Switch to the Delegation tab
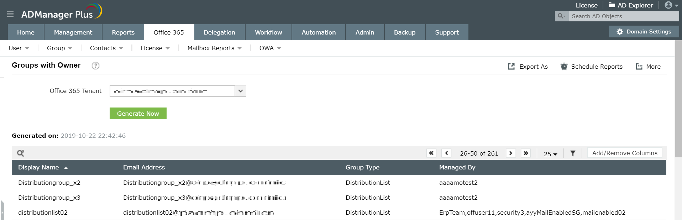This screenshot has width=682, height=220. 219,32
